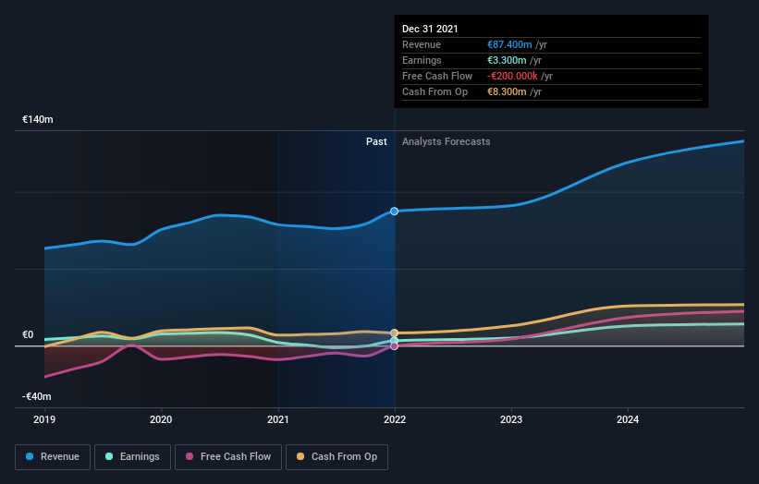Image resolution: width=759 pixels, height=484 pixels.
Task: Click the €3.300m earnings value in tooltip
Action: (x=507, y=60)
